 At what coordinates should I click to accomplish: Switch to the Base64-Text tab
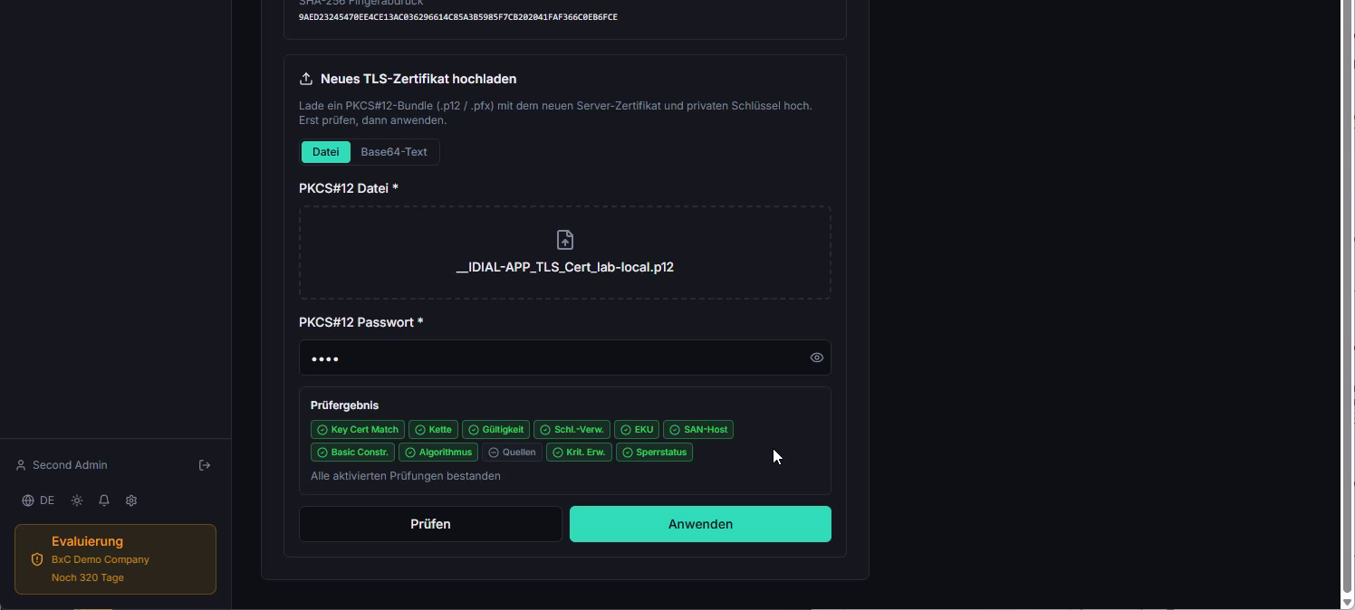394,152
